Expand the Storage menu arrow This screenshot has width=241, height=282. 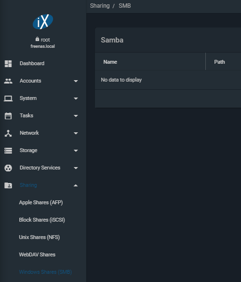76,151
